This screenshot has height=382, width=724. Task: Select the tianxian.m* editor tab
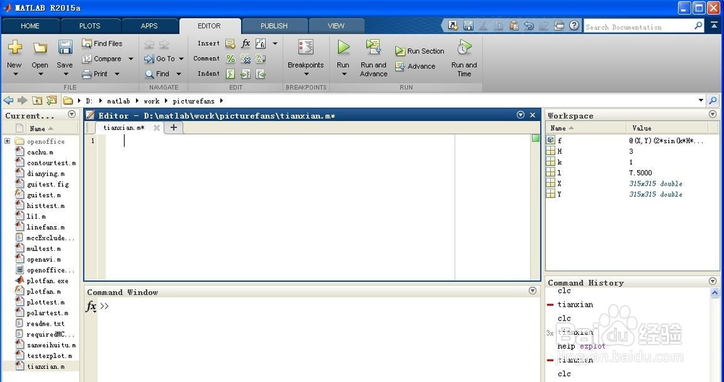click(124, 128)
